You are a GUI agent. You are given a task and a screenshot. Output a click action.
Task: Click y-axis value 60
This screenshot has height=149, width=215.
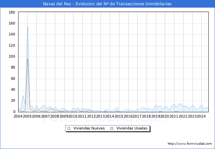[x=13, y=78]
